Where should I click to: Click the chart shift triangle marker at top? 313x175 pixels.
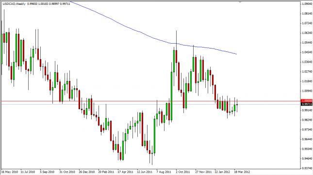click(x=240, y=2)
